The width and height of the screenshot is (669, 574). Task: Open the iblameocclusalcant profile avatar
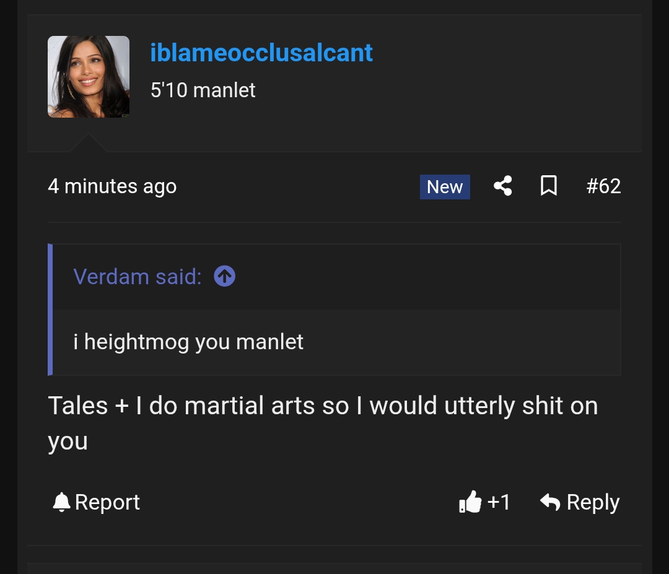click(89, 77)
